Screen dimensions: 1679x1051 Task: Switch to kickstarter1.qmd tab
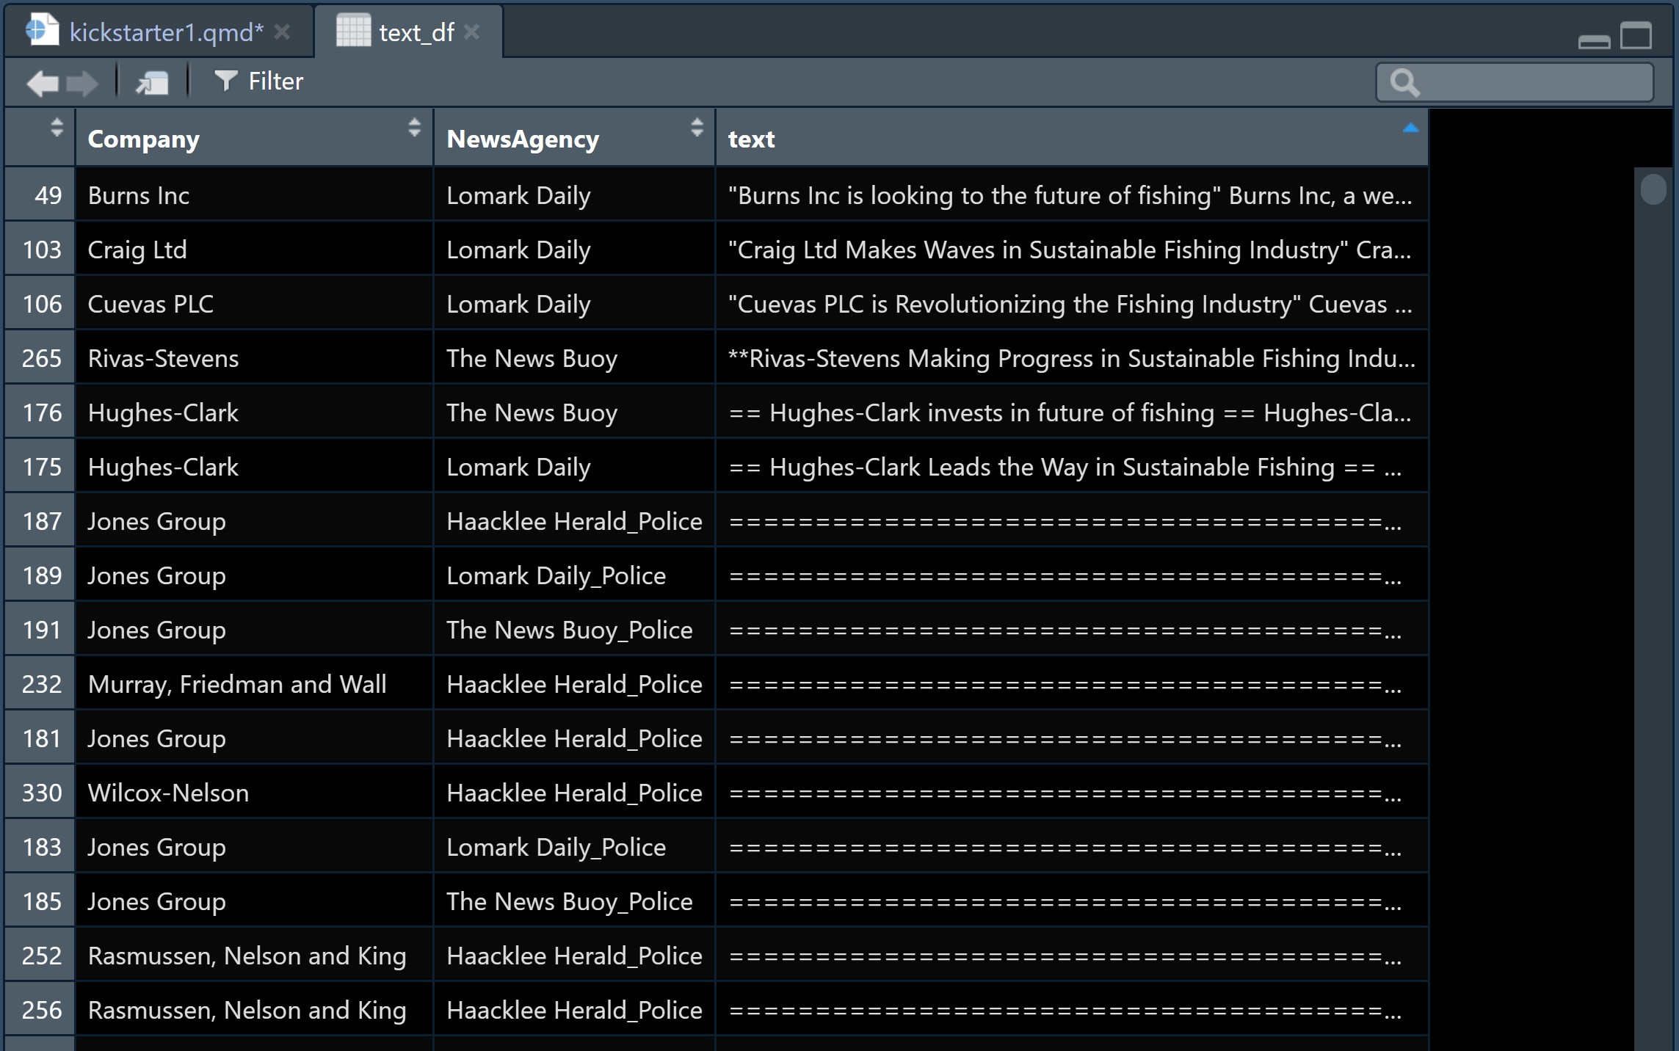[x=165, y=32]
